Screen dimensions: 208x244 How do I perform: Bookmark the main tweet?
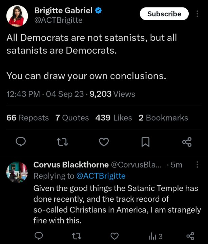coord(145,142)
